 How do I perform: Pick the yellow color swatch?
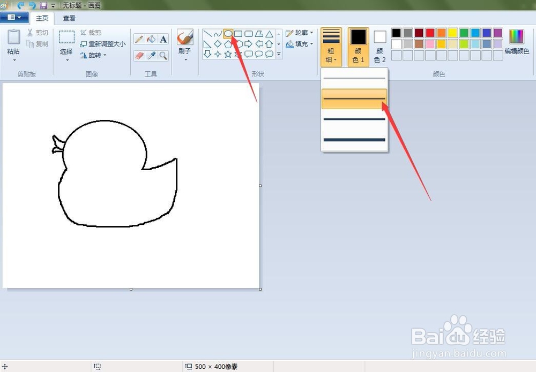point(452,33)
